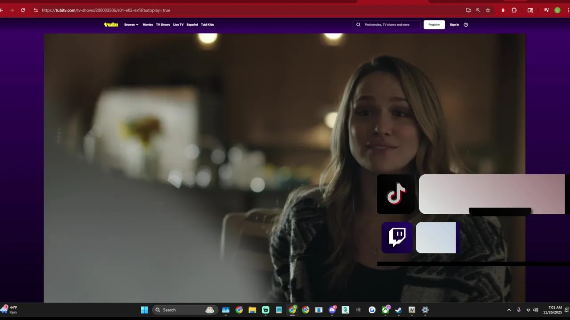Click the TikTok icon overlay
570x320 pixels.
(x=396, y=194)
